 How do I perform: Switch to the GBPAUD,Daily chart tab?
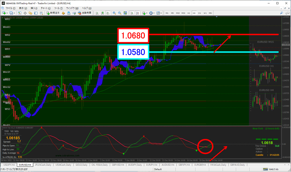click(238, 165)
